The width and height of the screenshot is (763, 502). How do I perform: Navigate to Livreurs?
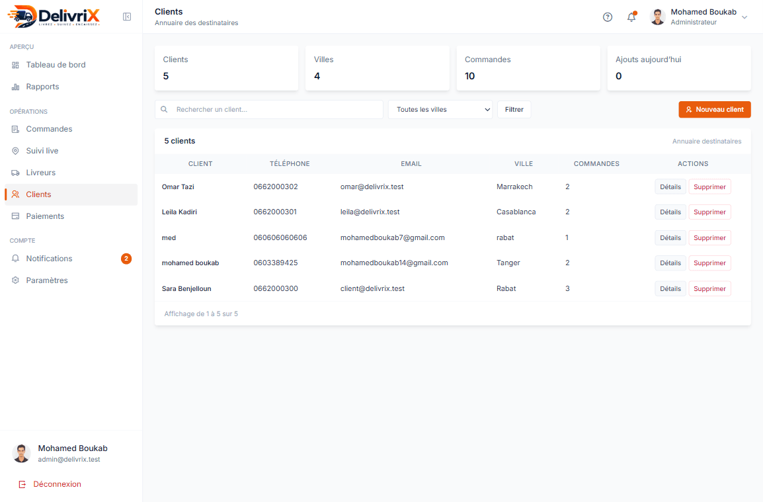[71, 173]
